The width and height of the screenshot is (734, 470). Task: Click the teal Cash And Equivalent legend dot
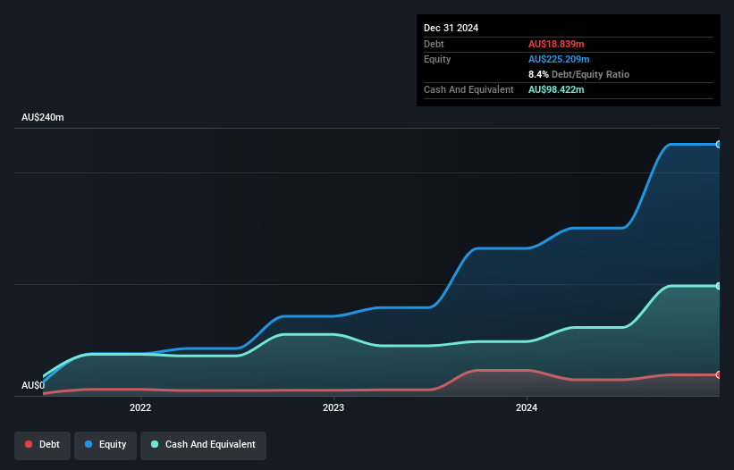155,444
